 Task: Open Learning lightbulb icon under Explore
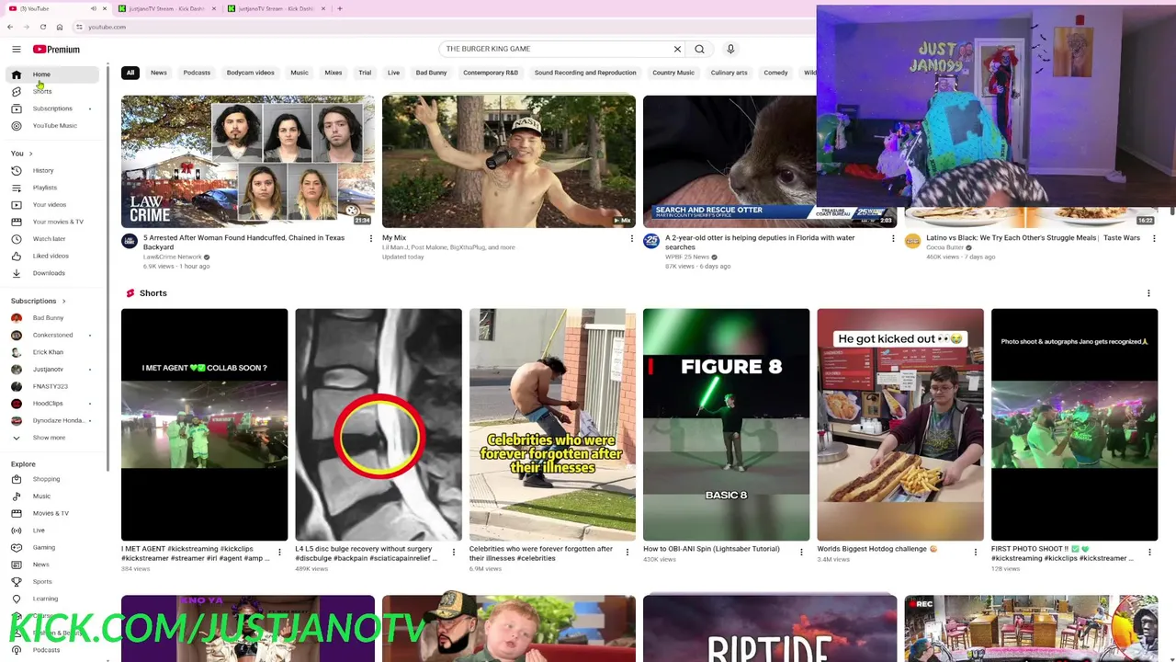(x=16, y=599)
